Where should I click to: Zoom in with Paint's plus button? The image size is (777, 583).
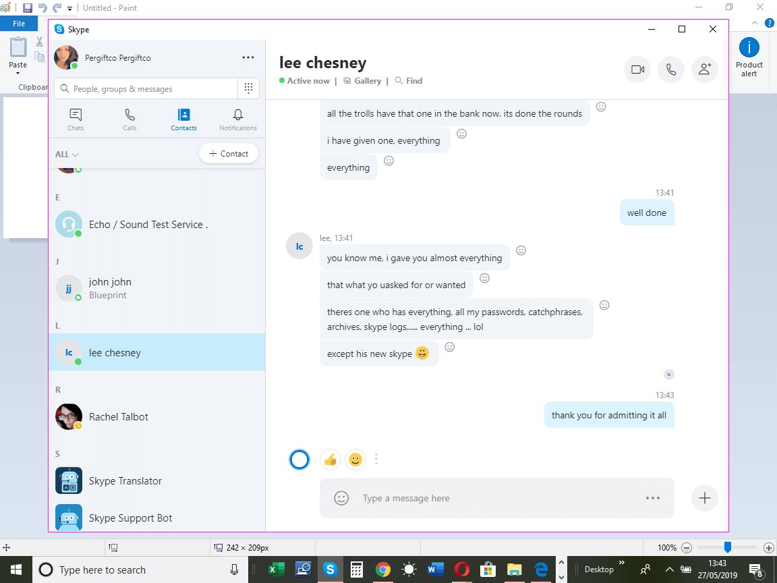(769, 548)
